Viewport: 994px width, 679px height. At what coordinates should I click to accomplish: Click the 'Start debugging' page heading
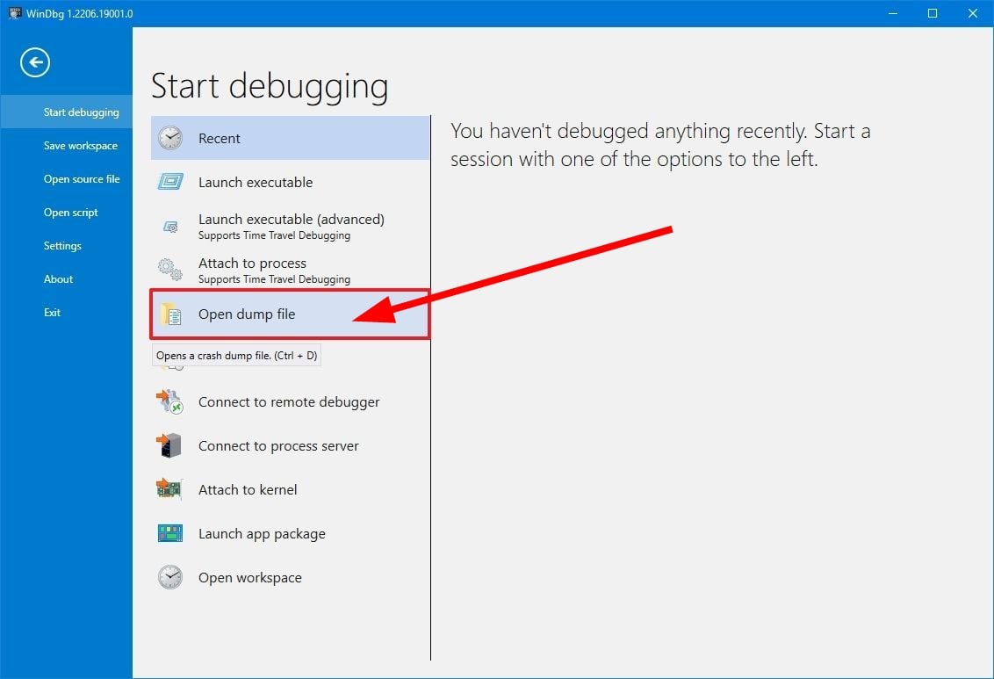tap(270, 87)
